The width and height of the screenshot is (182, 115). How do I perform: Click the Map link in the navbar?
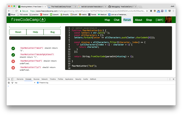point(107,20)
